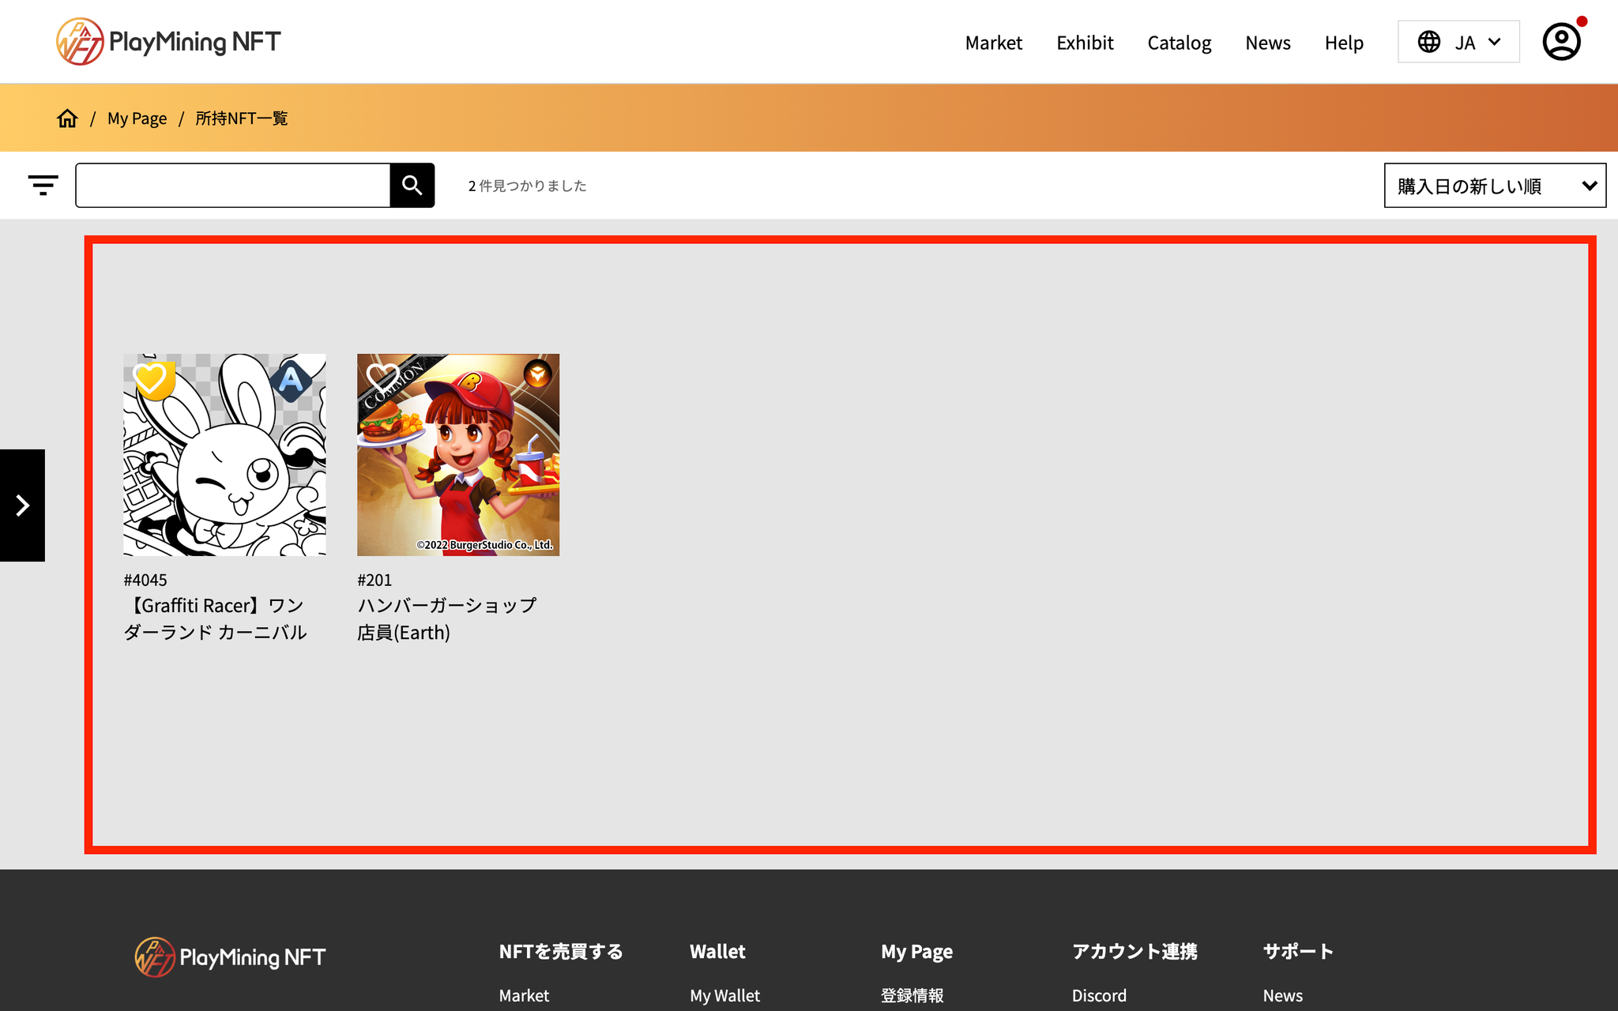Toggle favorite heart on Graffiti Racer NFT
Screen dimensions: 1618x1011
coord(149,379)
